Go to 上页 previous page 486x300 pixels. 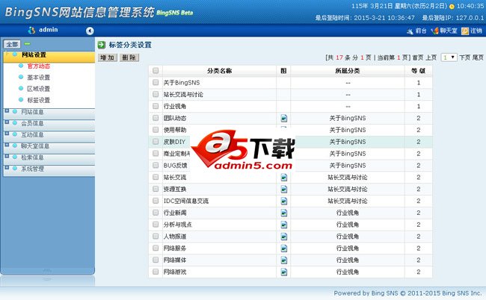pyautogui.click(x=431, y=57)
